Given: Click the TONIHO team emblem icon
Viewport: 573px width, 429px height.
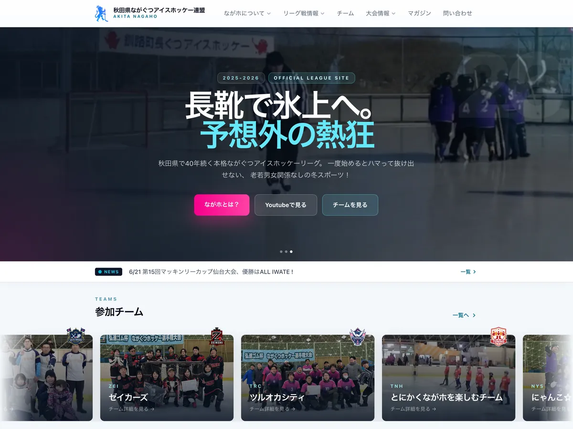Looking at the screenshot, I should (499, 337).
